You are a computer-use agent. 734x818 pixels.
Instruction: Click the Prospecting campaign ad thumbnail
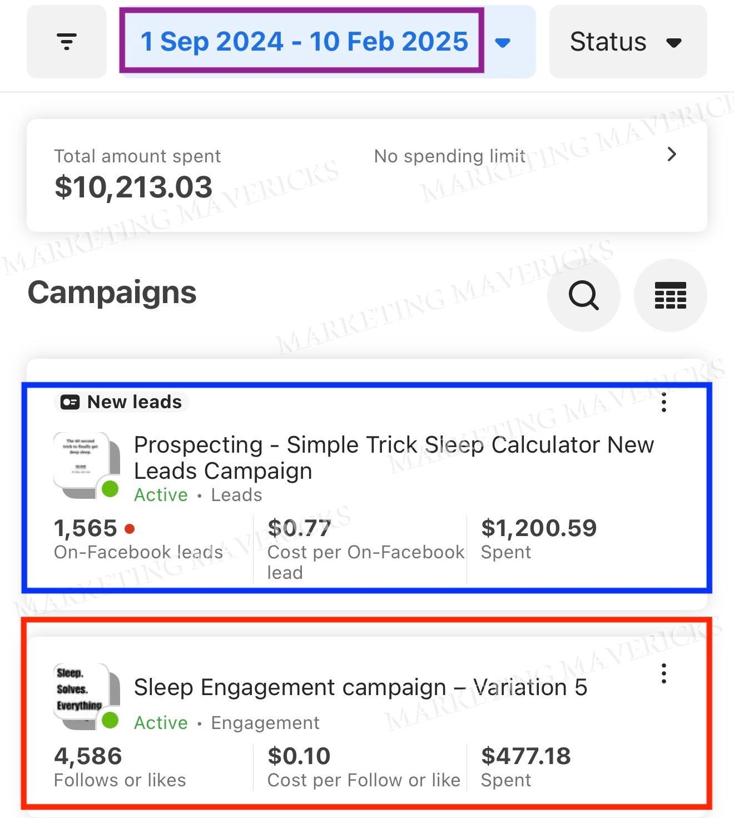tap(83, 463)
